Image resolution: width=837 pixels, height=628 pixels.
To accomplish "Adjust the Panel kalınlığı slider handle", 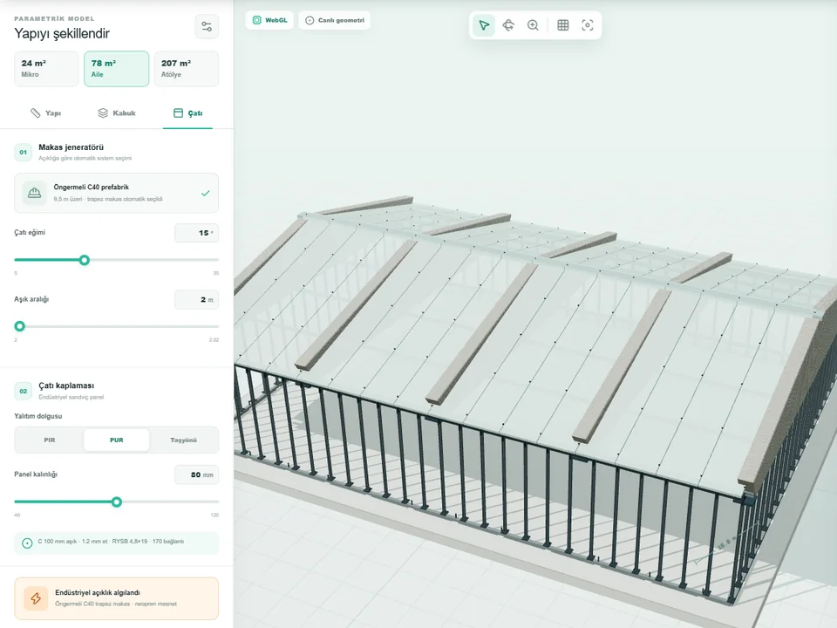I will click(x=116, y=502).
